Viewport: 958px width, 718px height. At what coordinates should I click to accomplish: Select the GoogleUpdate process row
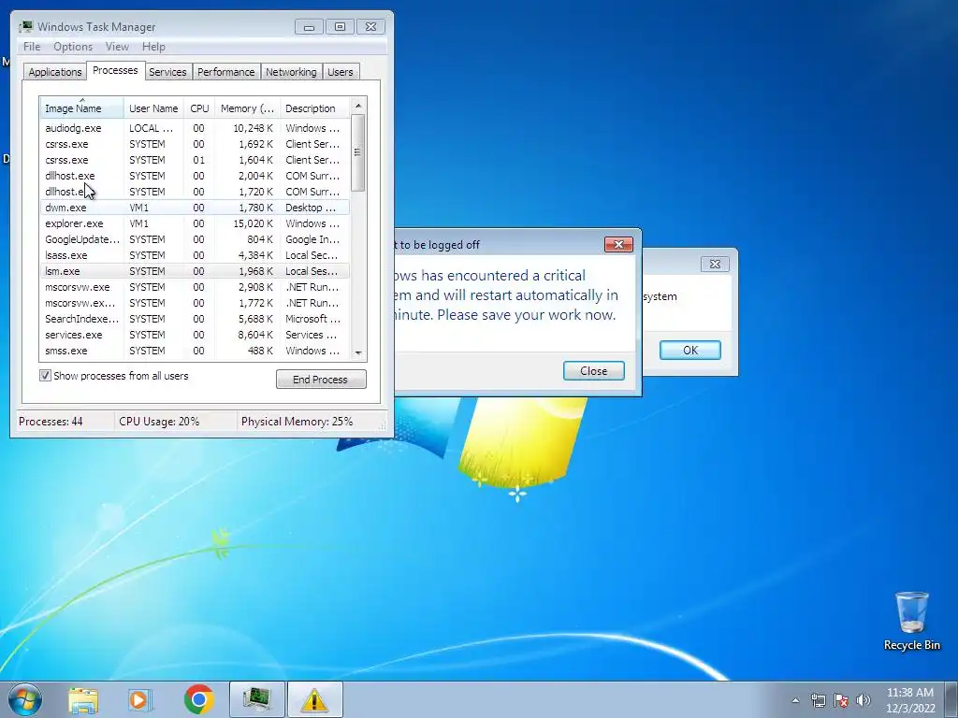[x=195, y=239]
